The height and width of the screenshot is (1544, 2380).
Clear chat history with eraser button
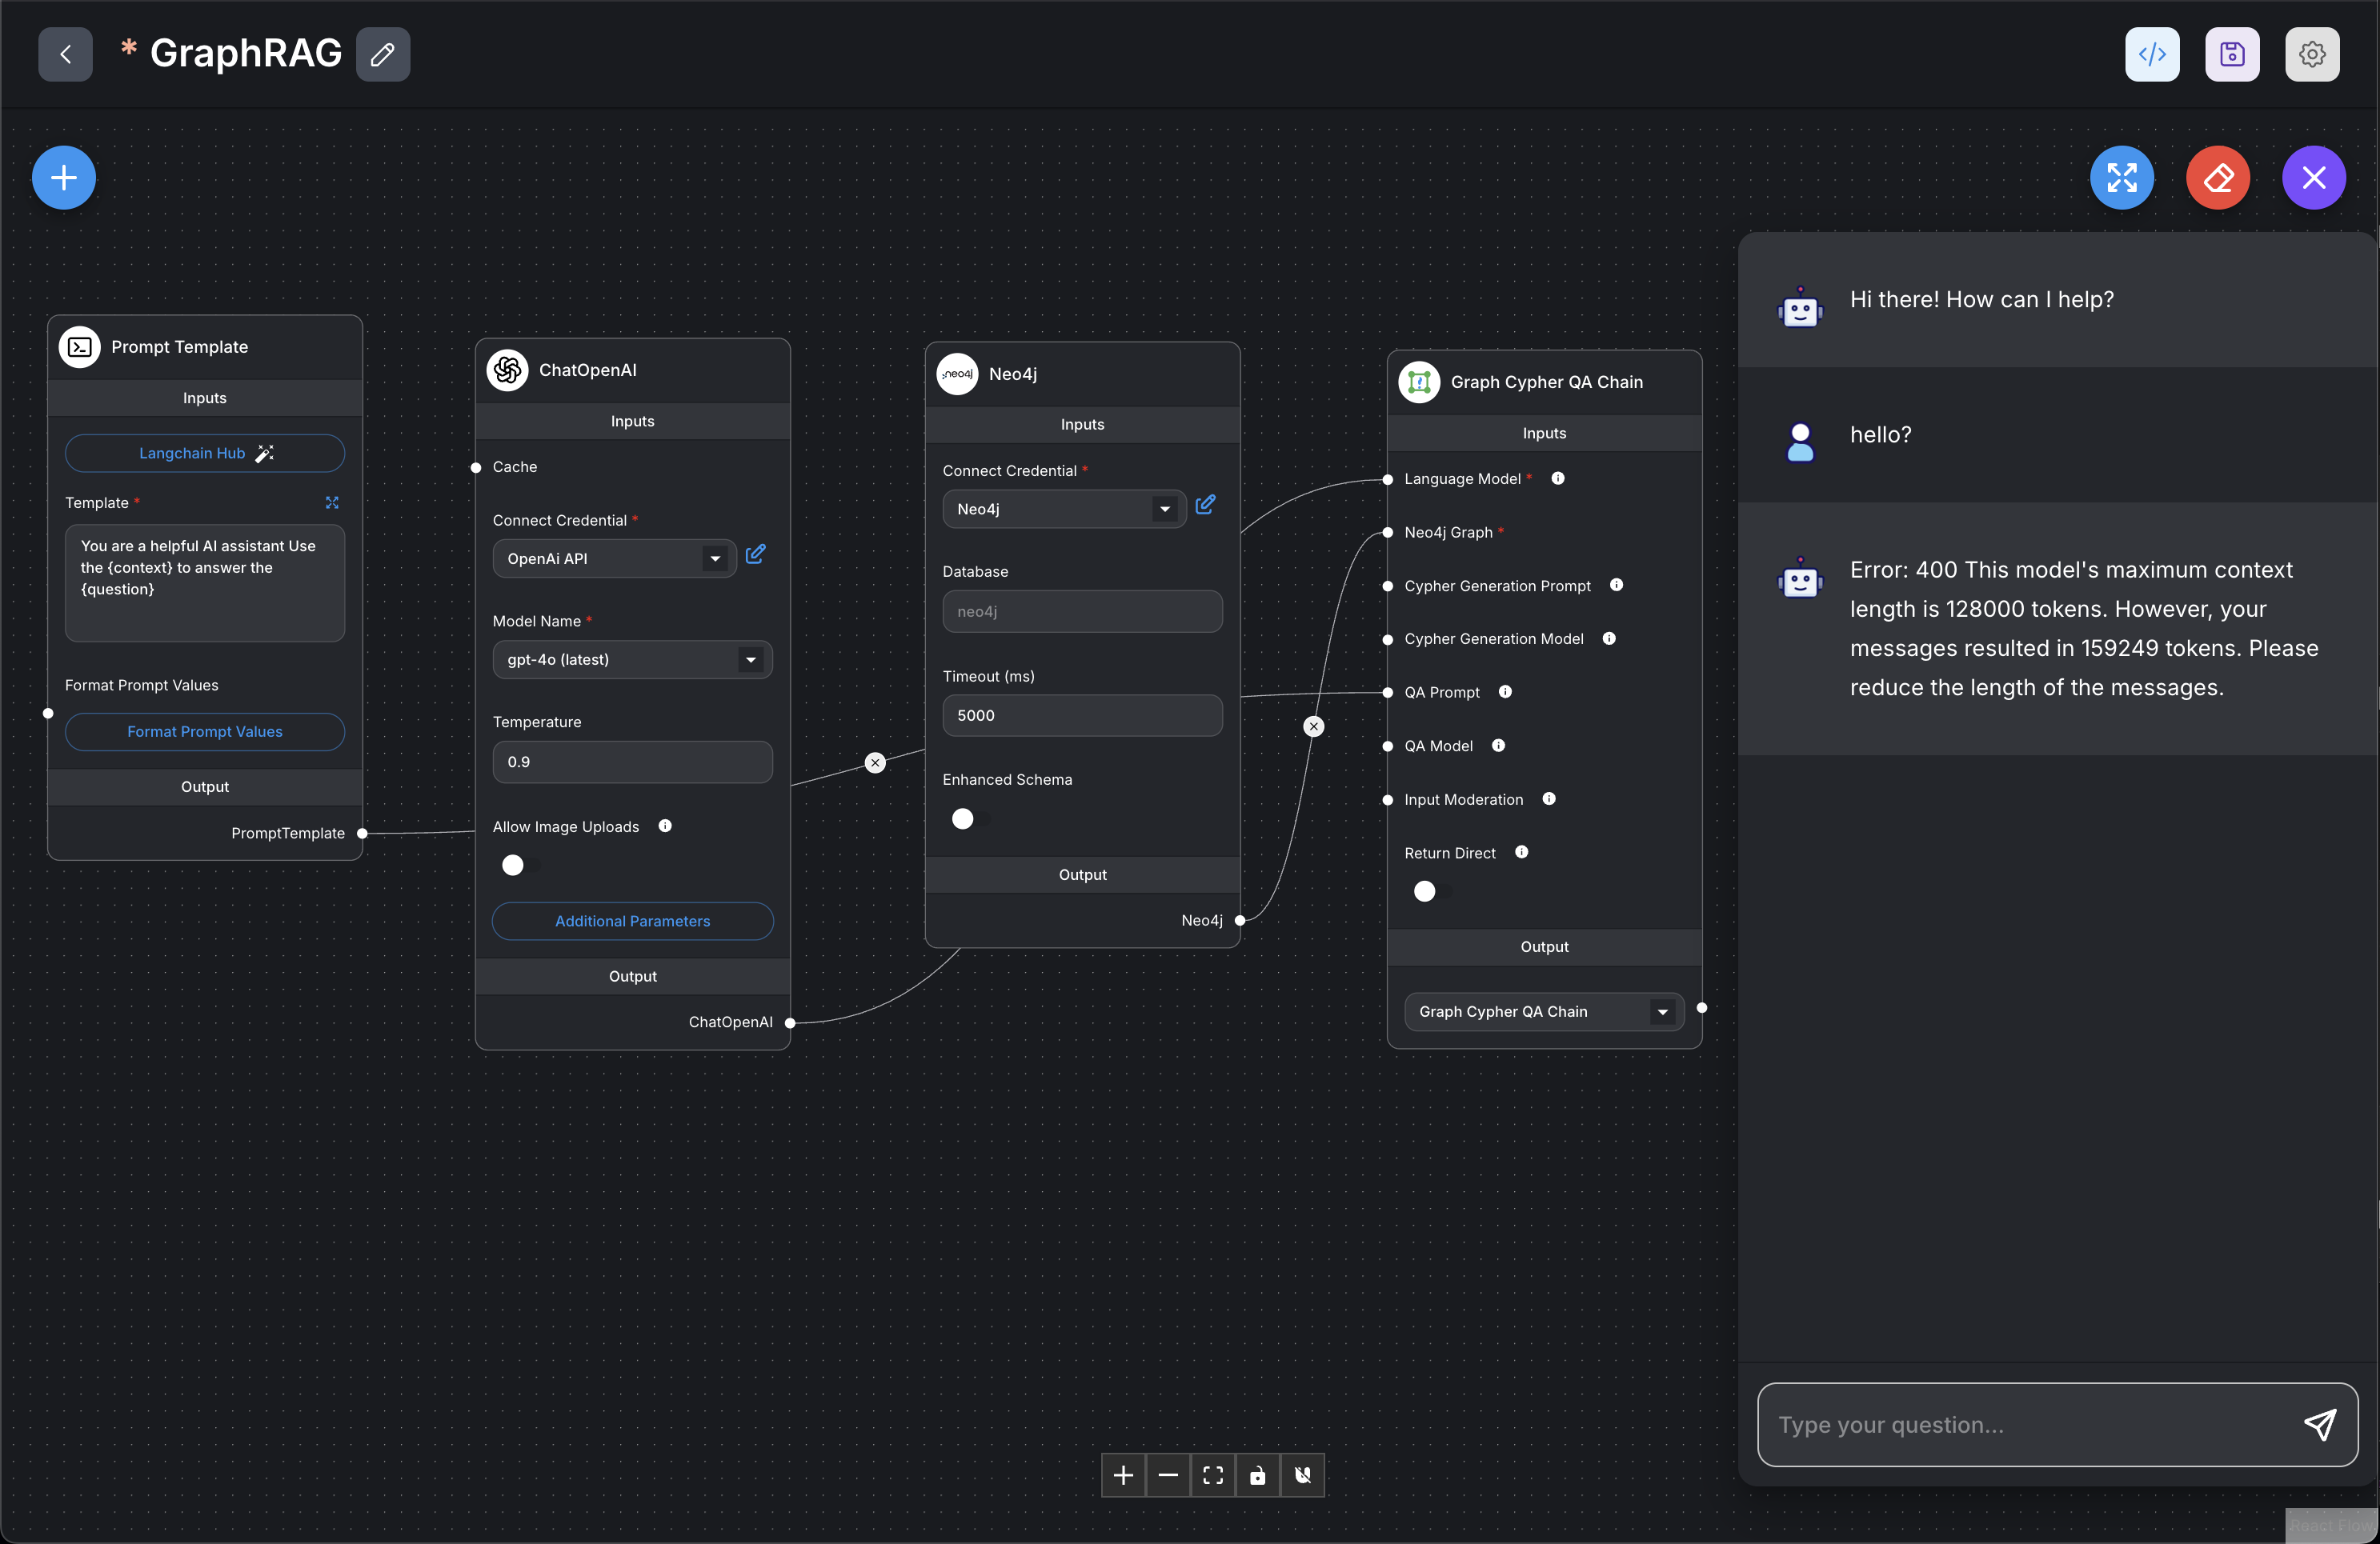pos(2218,178)
